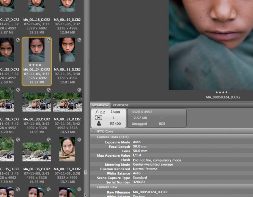The image size is (253, 197).
Task: Click the Untagged color profile entry
Action: tap(139, 124)
